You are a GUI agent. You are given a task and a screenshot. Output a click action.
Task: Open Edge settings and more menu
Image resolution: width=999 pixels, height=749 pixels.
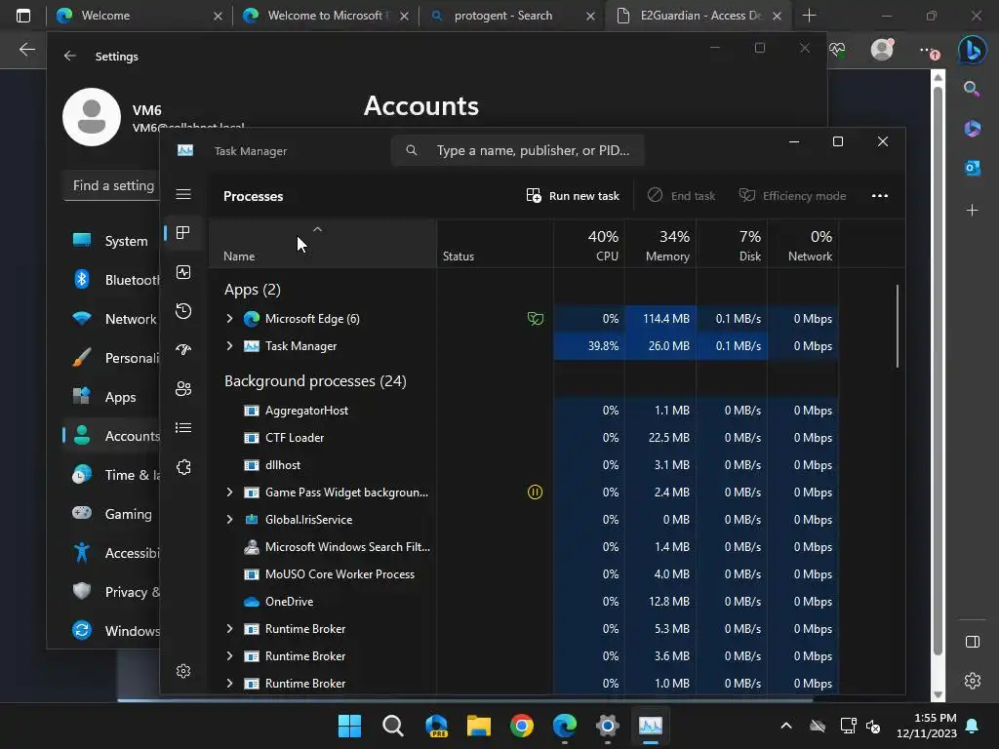pos(928,50)
